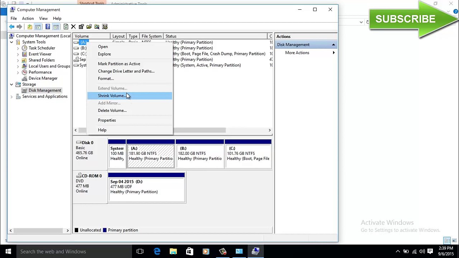Click the Disk 0 label box
Viewport: 459px width, 258px height.
click(x=90, y=154)
